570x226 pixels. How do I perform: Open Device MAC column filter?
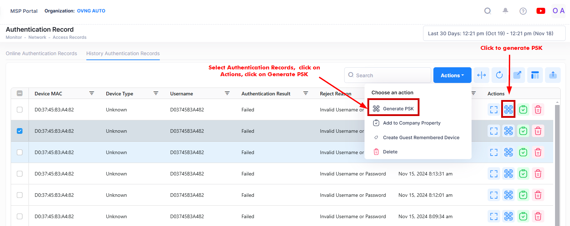tap(92, 93)
